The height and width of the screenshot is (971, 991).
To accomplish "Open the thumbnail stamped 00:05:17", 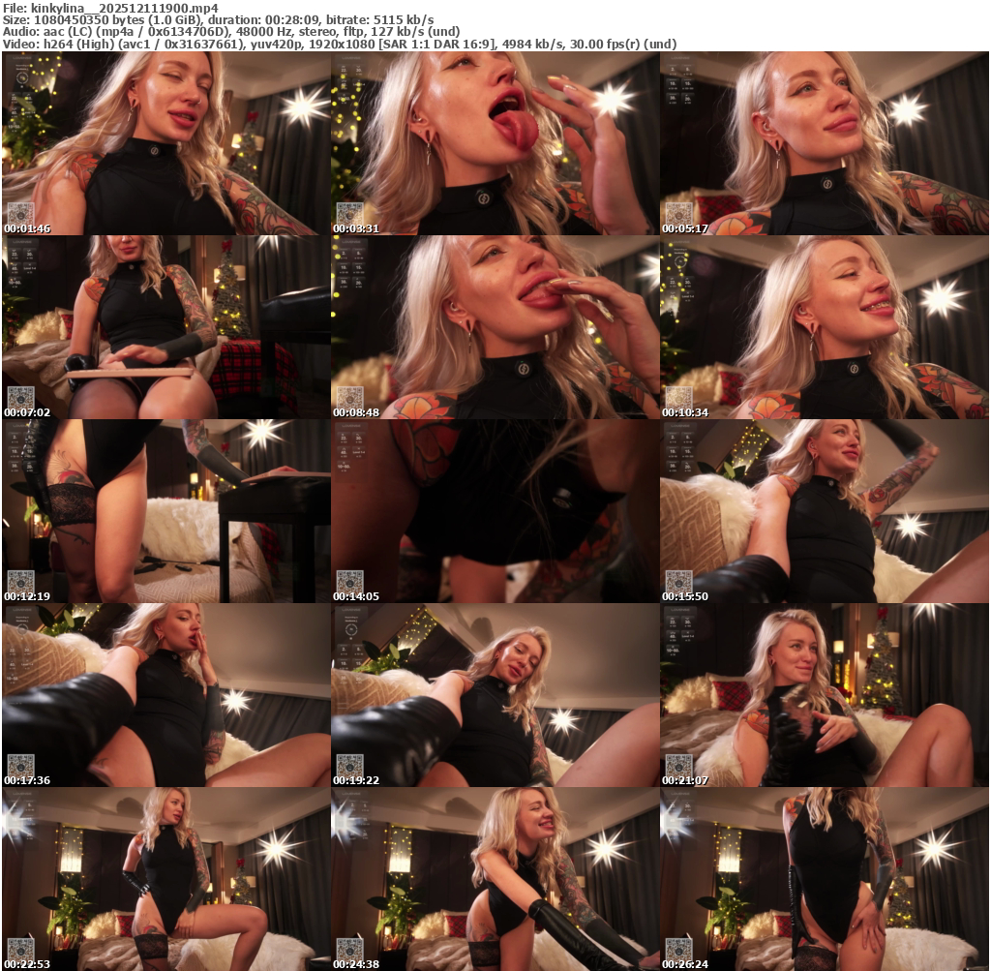I will 825,143.
